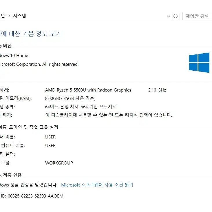Select the 64비트 운영 체제 system type text

(81, 107)
